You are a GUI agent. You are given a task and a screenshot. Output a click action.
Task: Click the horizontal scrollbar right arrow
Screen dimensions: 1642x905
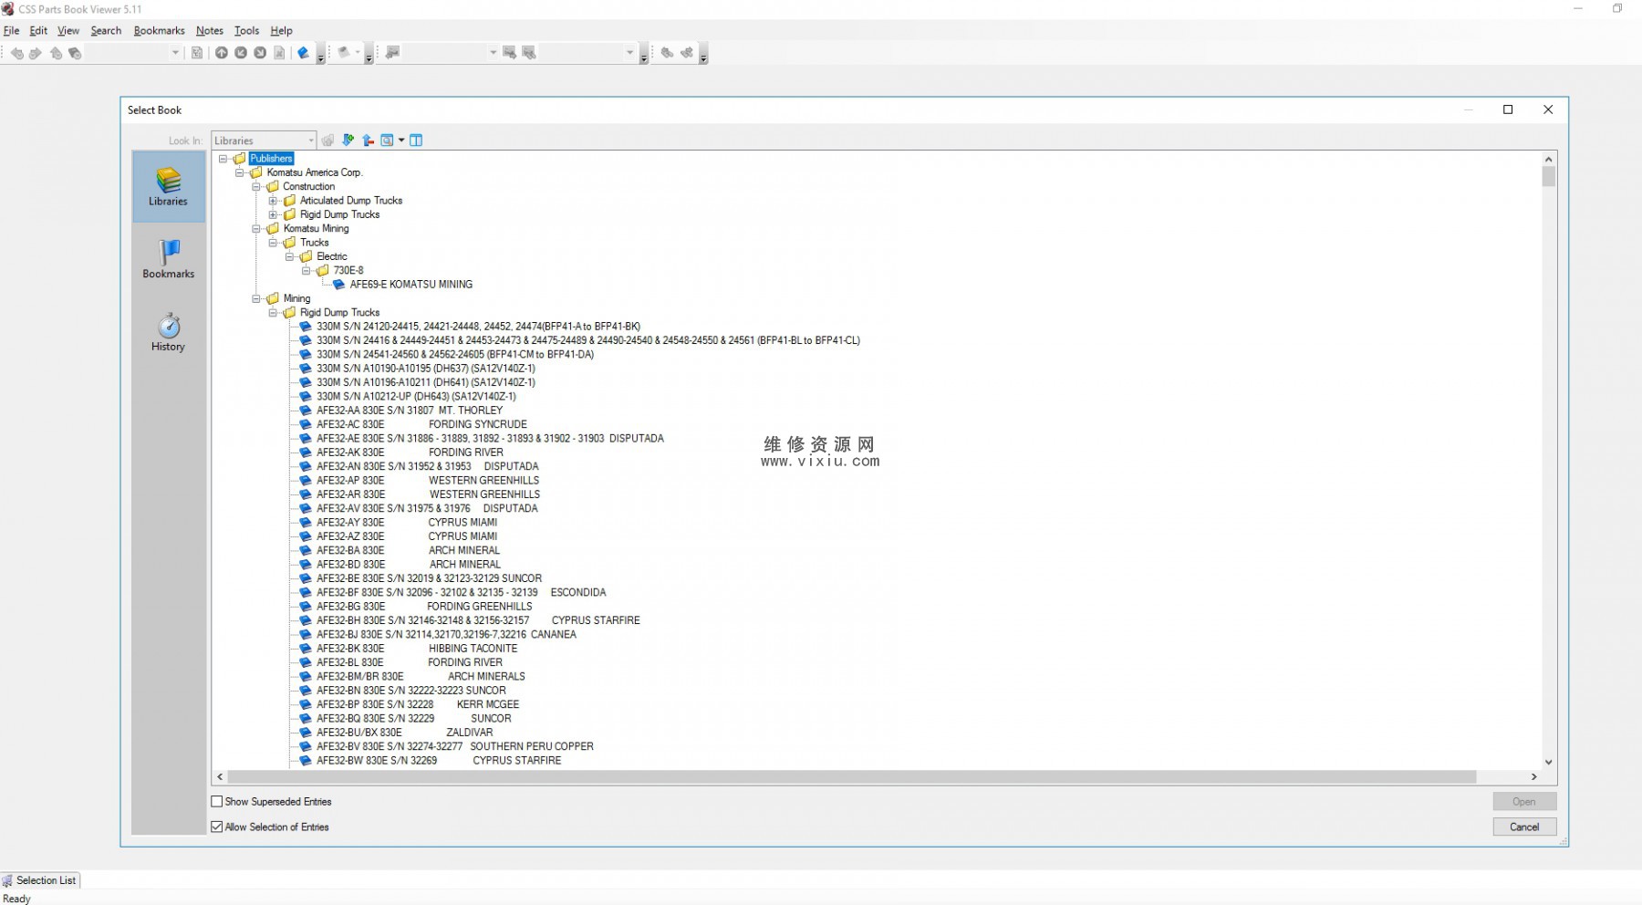pyautogui.click(x=1533, y=777)
